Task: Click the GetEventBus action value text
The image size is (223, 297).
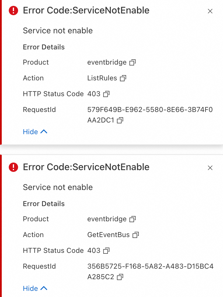Action: click(x=108, y=235)
